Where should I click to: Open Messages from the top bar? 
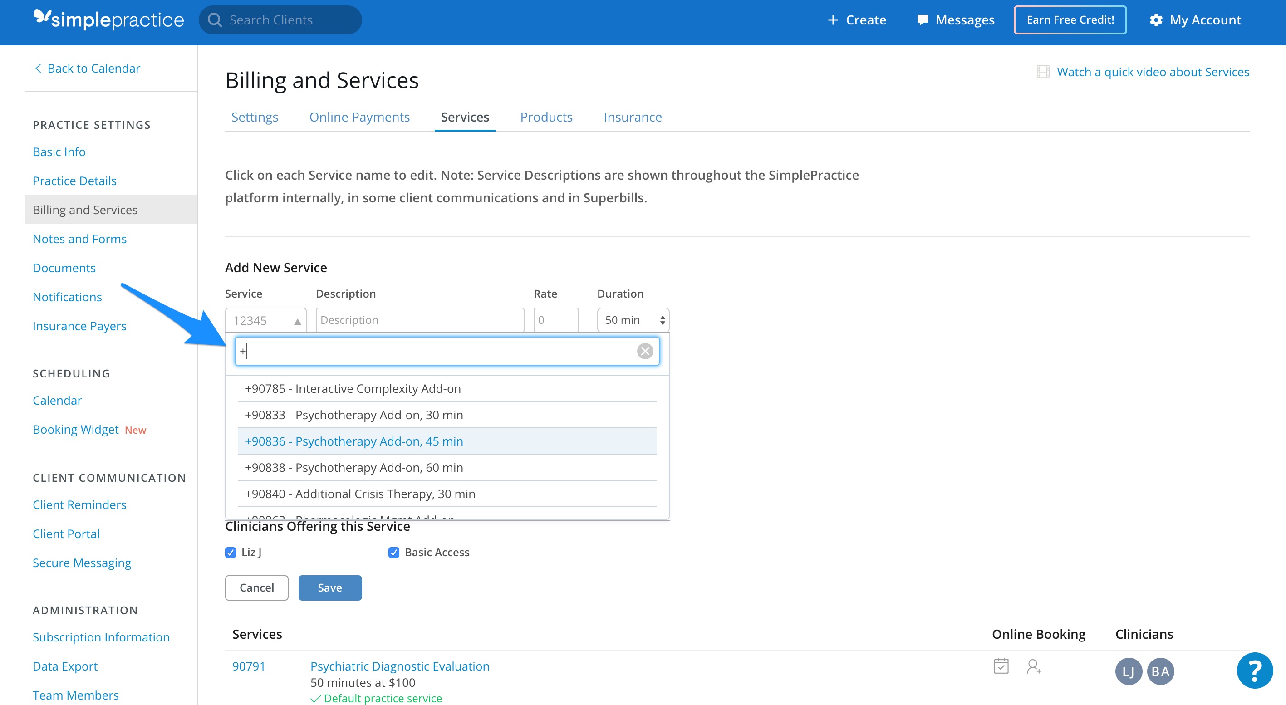pyautogui.click(x=956, y=20)
